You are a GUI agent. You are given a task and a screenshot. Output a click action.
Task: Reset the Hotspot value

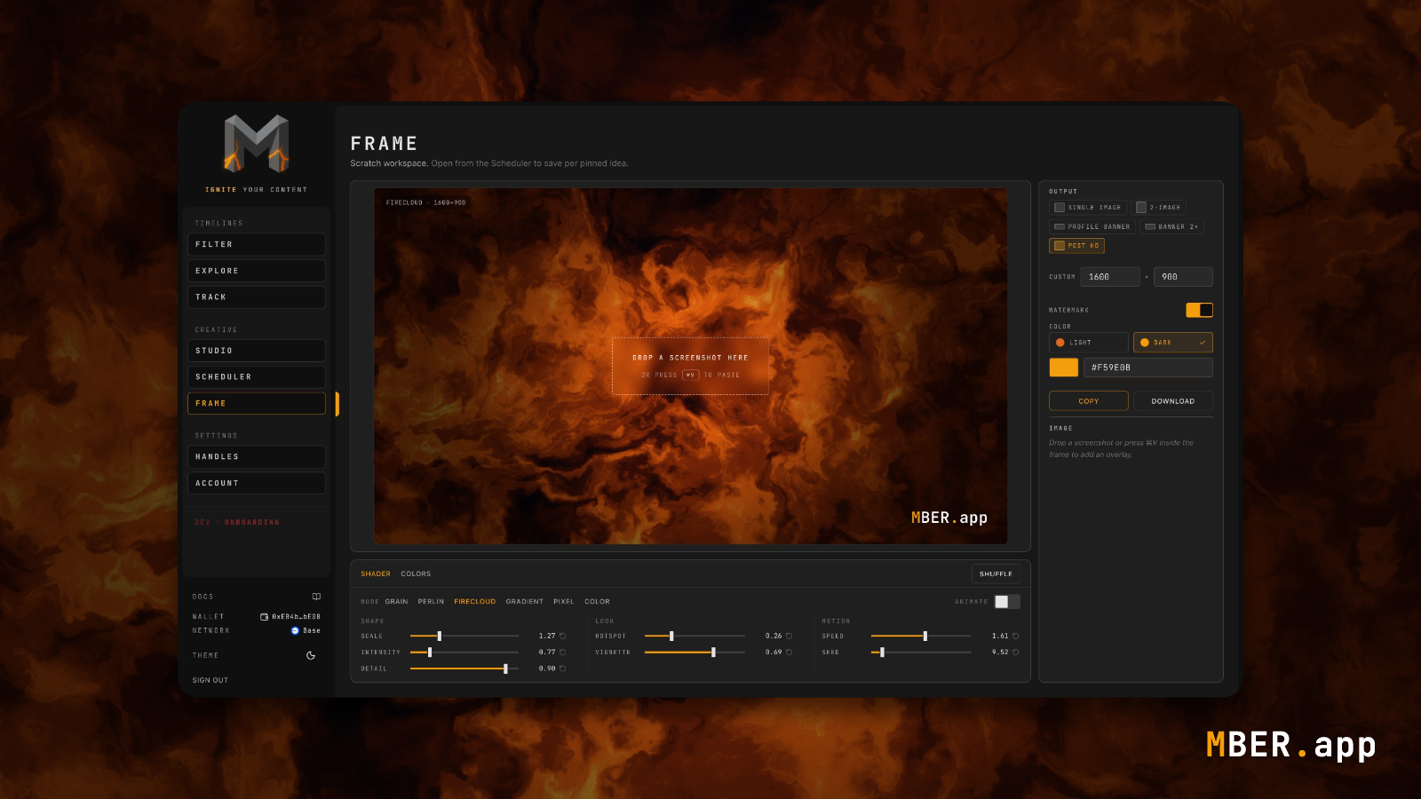[x=789, y=636]
